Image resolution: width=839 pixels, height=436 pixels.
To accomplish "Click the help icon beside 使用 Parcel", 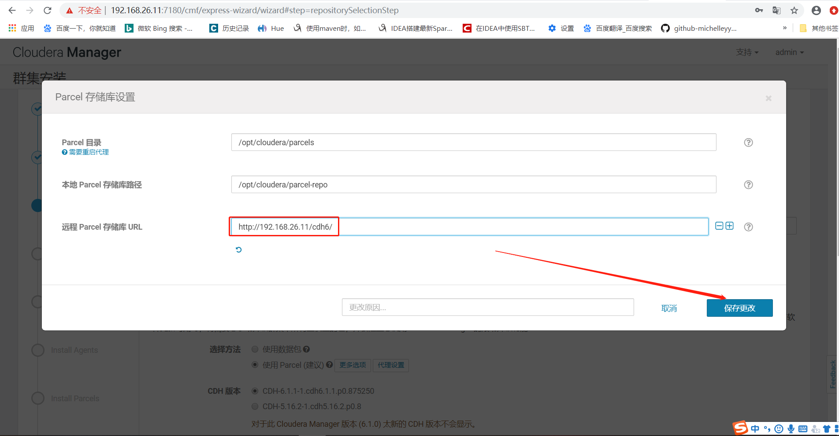I will [329, 365].
